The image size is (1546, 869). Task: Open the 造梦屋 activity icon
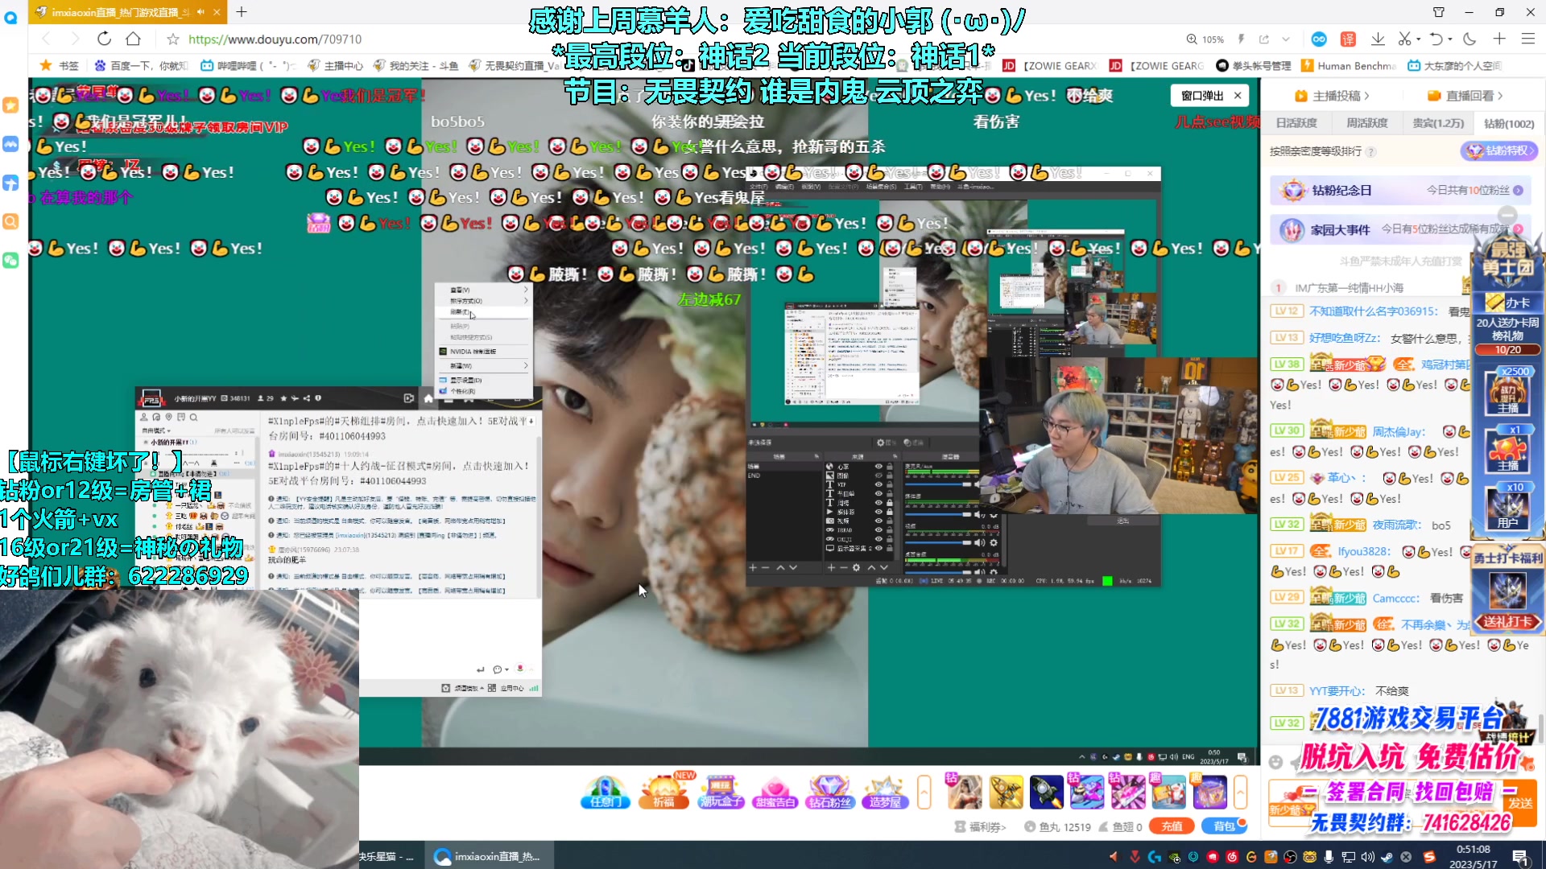click(885, 792)
